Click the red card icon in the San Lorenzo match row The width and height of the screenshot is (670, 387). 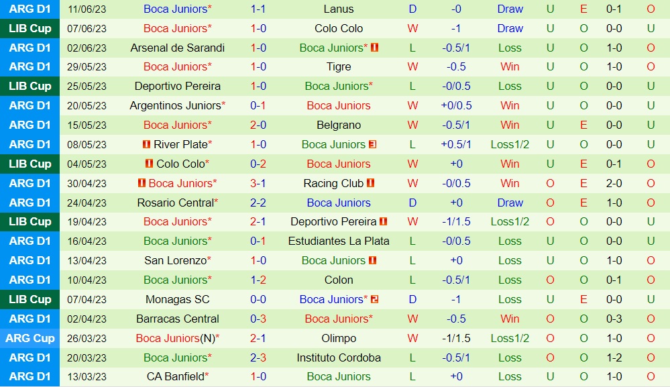[x=372, y=260]
